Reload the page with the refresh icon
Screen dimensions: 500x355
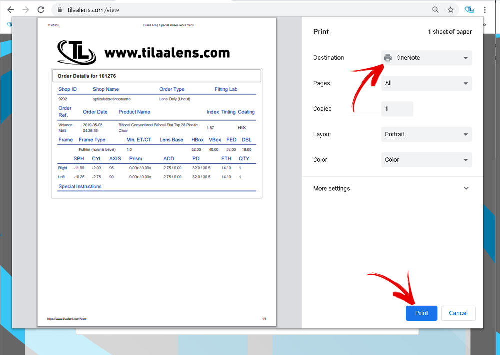click(41, 10)
